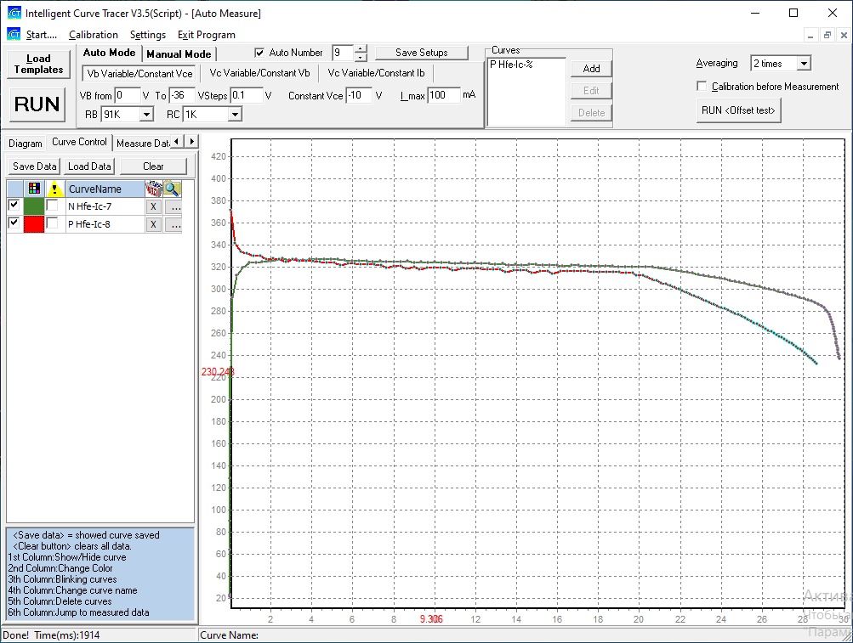
Task: Open the Start menu item
Action: coord(42,35)
